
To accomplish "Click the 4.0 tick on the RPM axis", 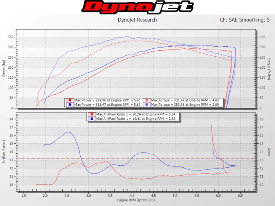I will (x=132, y=196).
